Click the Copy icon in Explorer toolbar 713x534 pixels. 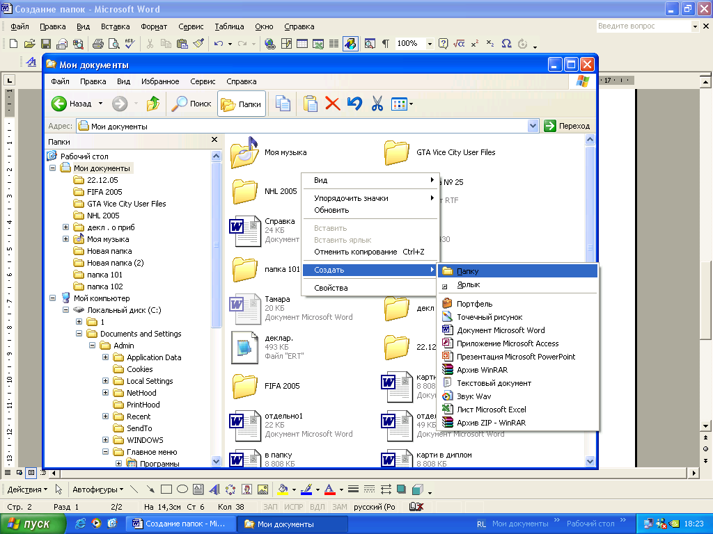click(x=283, y=104)
